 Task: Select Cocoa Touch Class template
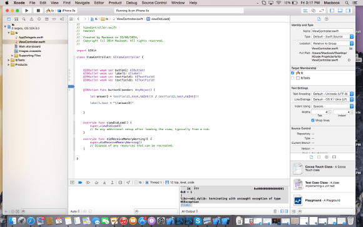[323, 168]
